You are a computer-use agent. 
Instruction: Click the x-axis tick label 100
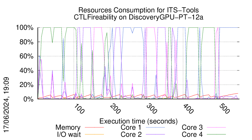[79, 109]
